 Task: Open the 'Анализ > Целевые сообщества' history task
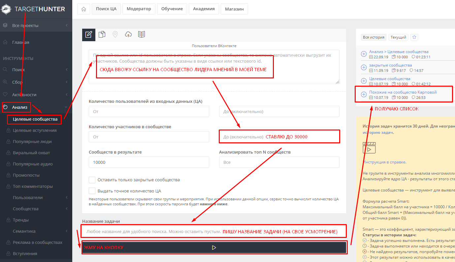399,52
